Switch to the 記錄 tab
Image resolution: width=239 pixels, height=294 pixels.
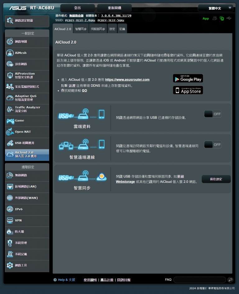[122, 29]
